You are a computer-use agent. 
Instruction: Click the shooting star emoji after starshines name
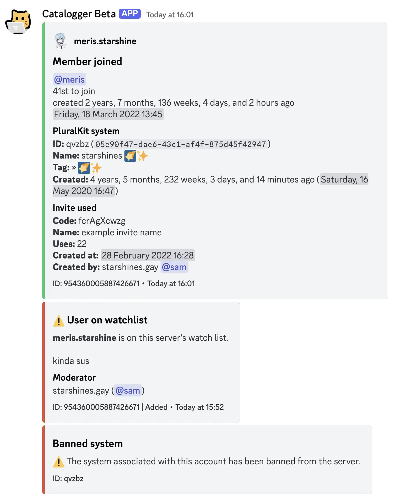point(130,156)
